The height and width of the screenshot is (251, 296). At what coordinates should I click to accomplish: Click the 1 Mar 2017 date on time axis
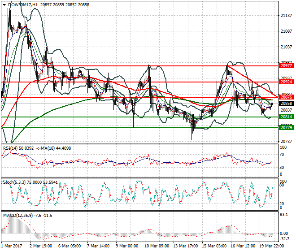(11, 246)
